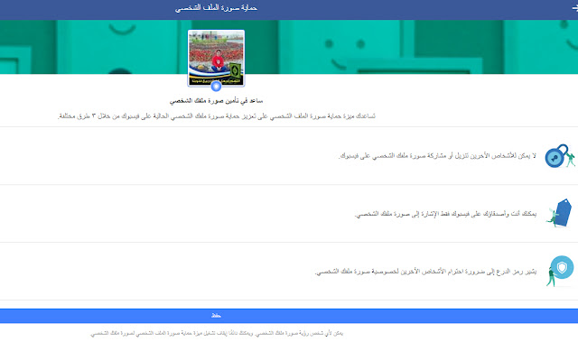578x342 pixels.
Task: Click the padlock illustration icon
Action: click(556, 156)
